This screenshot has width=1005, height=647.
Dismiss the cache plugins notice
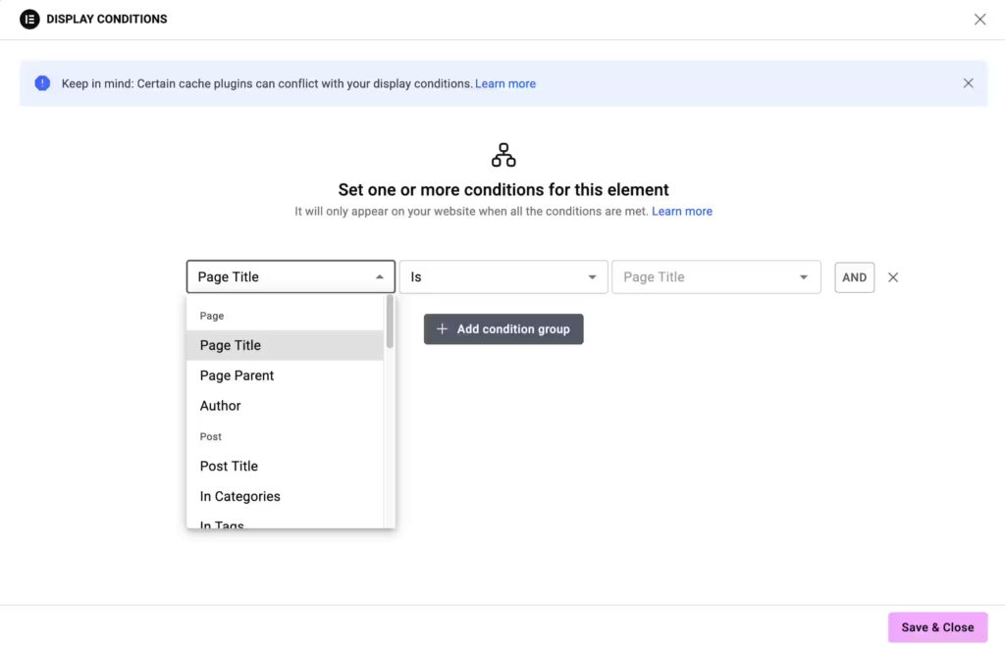click(968, 83)
